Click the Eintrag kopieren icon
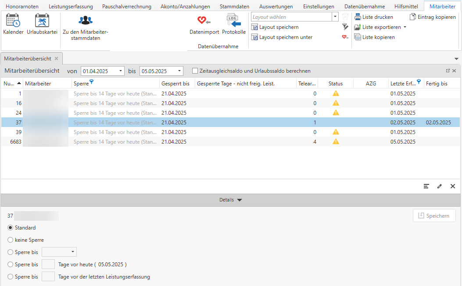462x286 pixels. pos(413,17)
